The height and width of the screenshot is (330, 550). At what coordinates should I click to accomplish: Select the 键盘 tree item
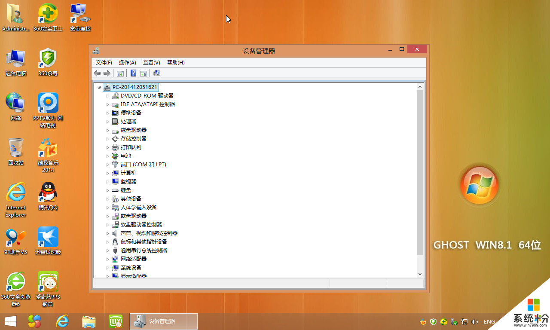tap(126, 190)
